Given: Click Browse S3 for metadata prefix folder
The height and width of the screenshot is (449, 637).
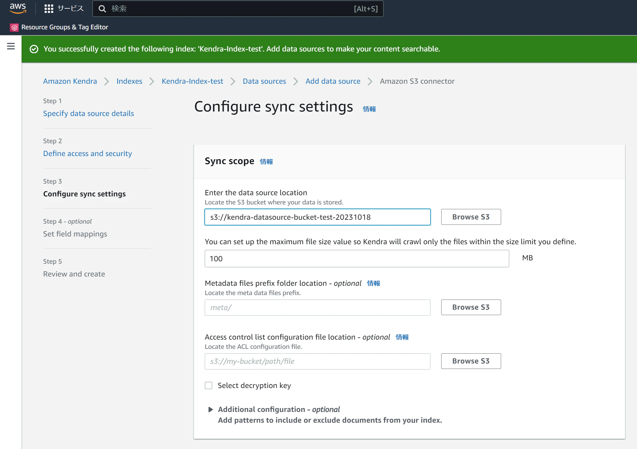Looking at the screenshot, I should 471,307.
